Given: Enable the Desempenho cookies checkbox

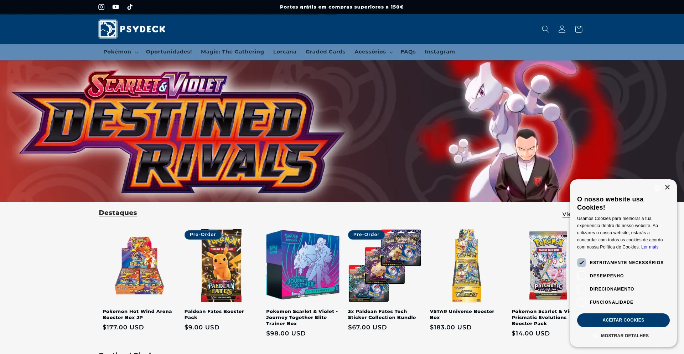Looking at the screenshot, I should (581, 276).
